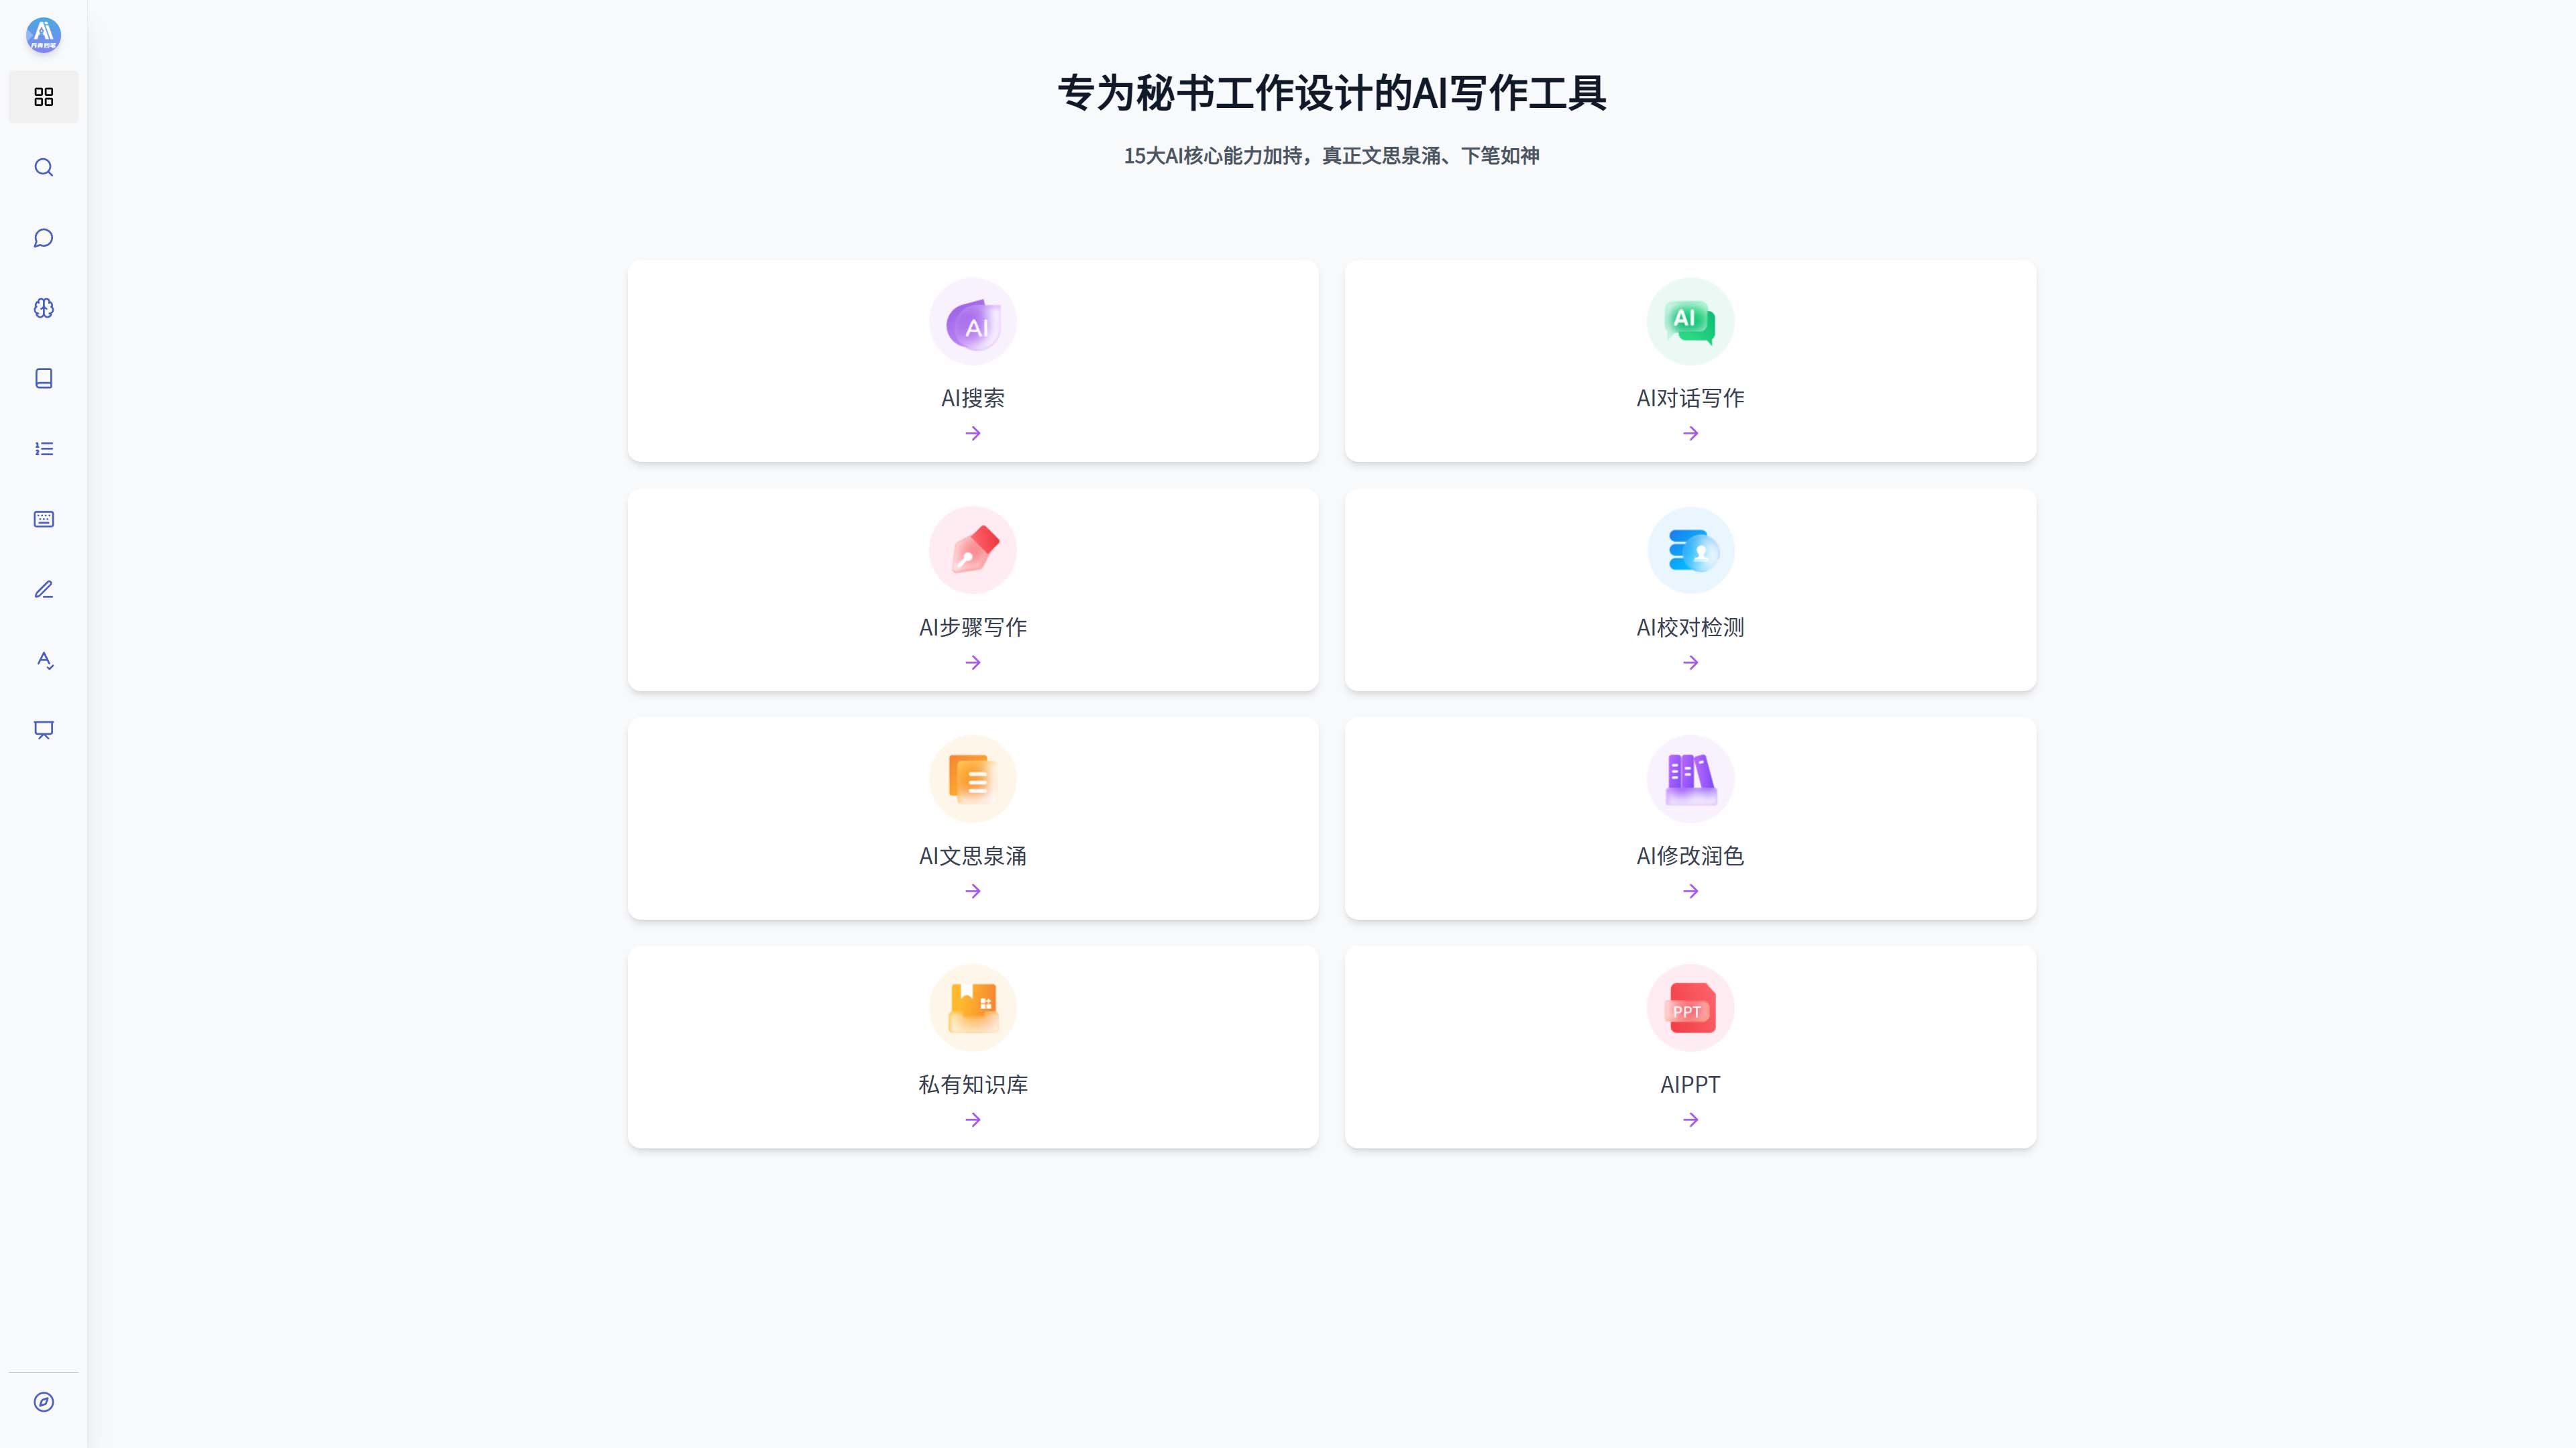Open the keyboard sidebar icon
This screenshot has height=1448, width=2576.
click(43, 519)
